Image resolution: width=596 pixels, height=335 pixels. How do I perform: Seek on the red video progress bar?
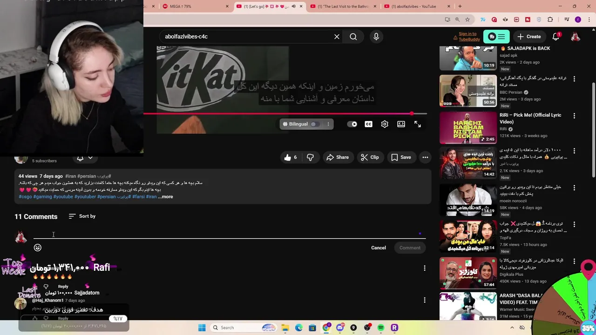[285, 114]
